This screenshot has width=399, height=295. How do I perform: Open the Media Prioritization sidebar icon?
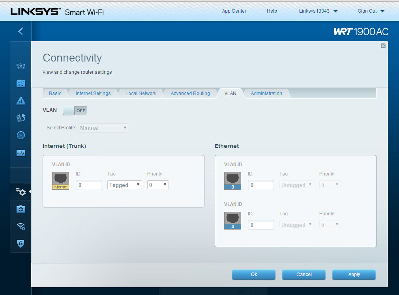21,118
